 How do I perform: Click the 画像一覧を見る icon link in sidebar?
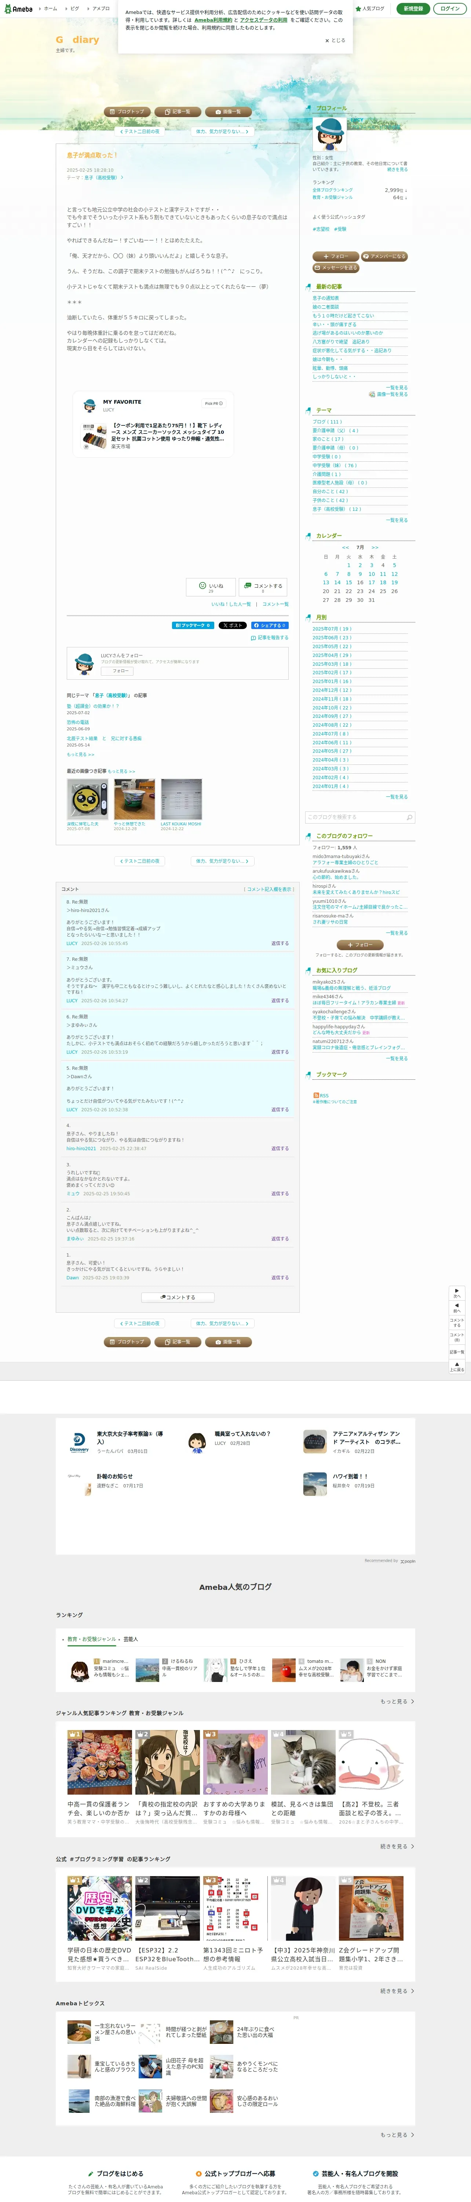(x=388, y=394)
